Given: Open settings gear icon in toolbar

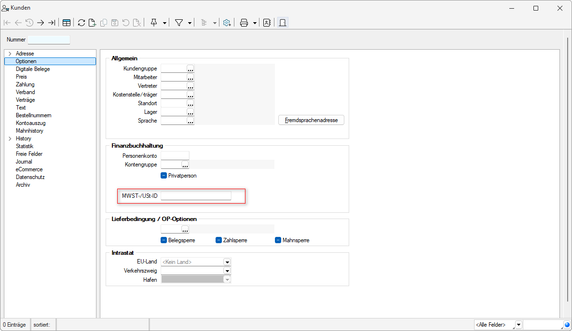Looking at the screenshot, I should (x=227, y=23).
